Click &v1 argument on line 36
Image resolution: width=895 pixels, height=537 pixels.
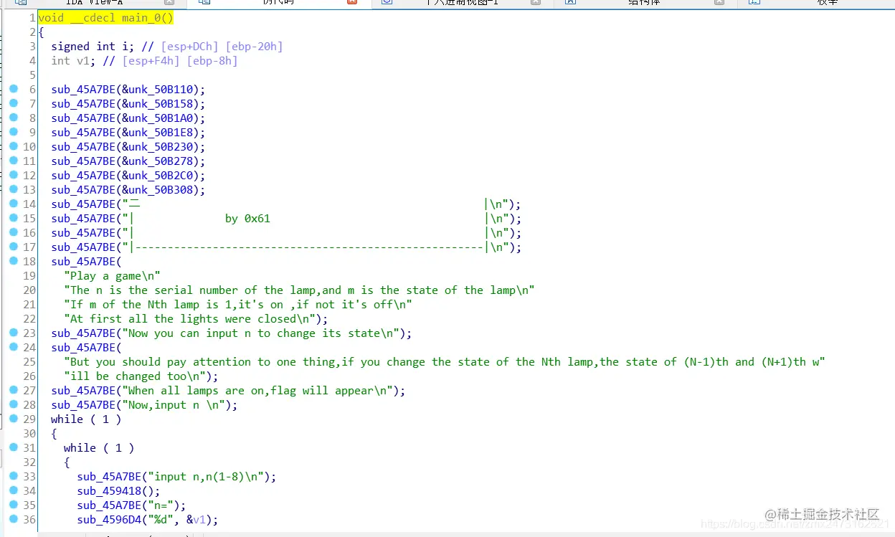[196, 519]
